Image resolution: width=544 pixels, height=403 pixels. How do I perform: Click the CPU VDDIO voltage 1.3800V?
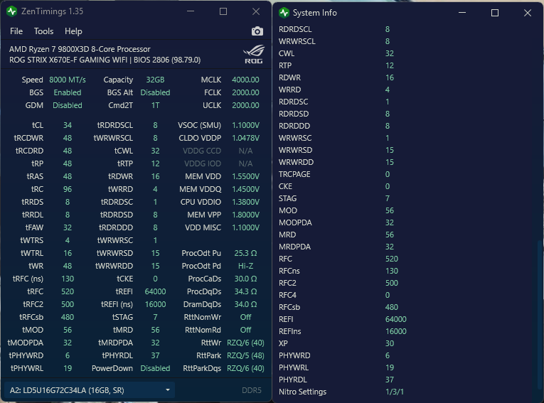(x=245, y=202)
